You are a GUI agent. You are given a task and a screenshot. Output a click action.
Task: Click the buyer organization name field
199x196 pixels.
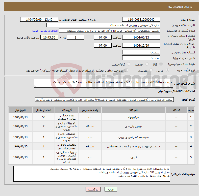pos(103,25)
